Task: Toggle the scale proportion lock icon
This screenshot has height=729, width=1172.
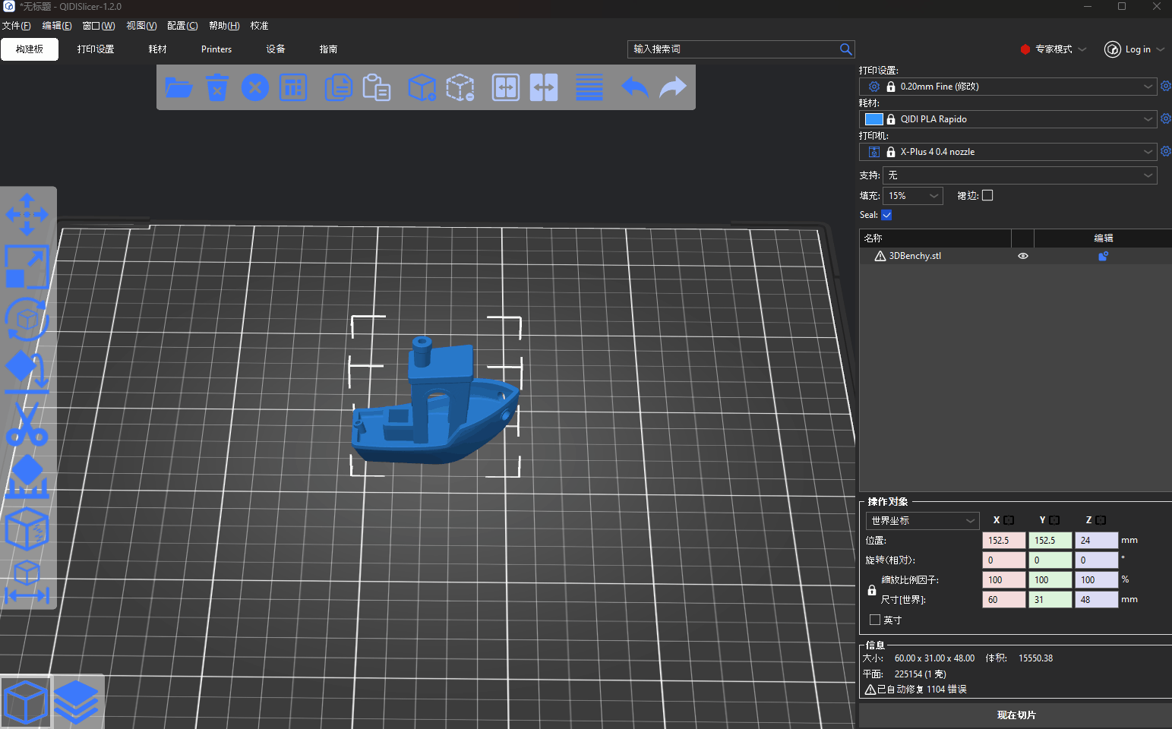Action: point(872,590)
